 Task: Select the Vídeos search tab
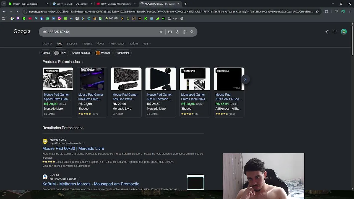coord(100,43)
